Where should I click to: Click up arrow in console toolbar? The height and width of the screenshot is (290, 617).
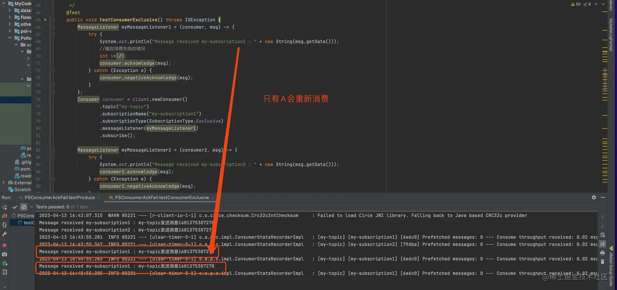[603, 217]
